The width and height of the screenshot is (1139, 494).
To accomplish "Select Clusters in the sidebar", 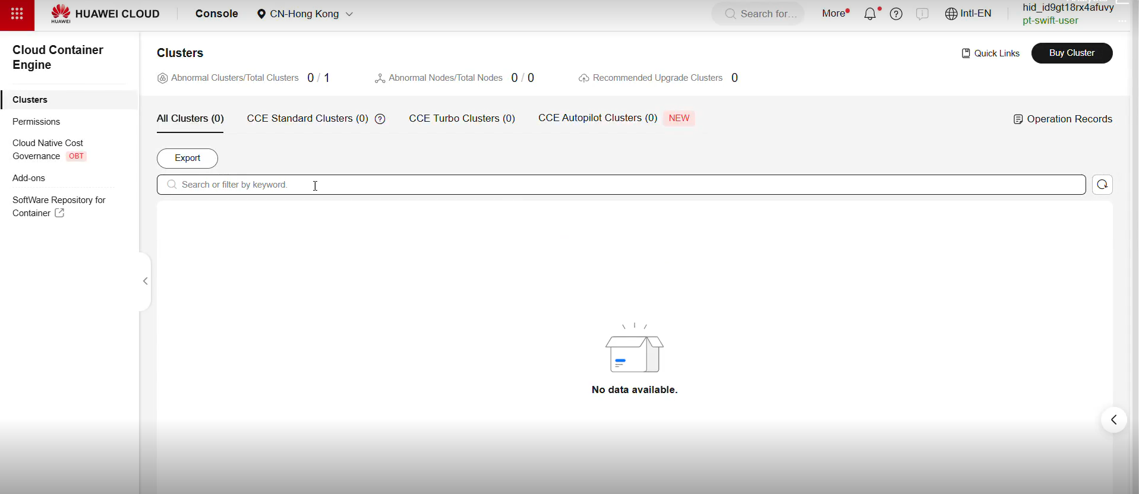I will (x=70, y=100).
